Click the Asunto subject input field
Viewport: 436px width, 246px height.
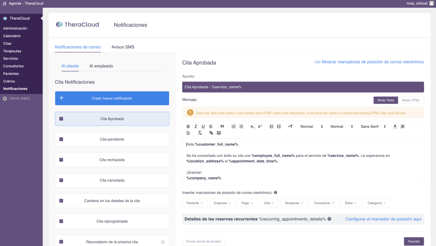pos(303,87)
